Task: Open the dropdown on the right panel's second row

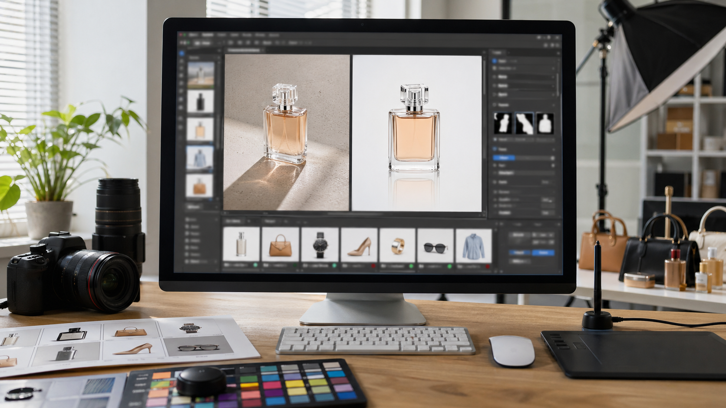Action: click(x=553, y=69)
